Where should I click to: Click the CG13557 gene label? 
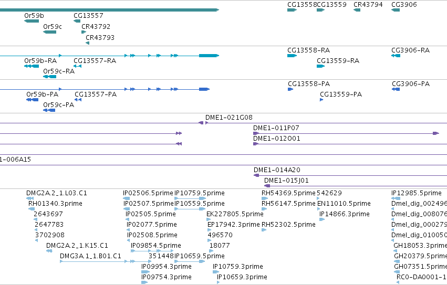88,16
